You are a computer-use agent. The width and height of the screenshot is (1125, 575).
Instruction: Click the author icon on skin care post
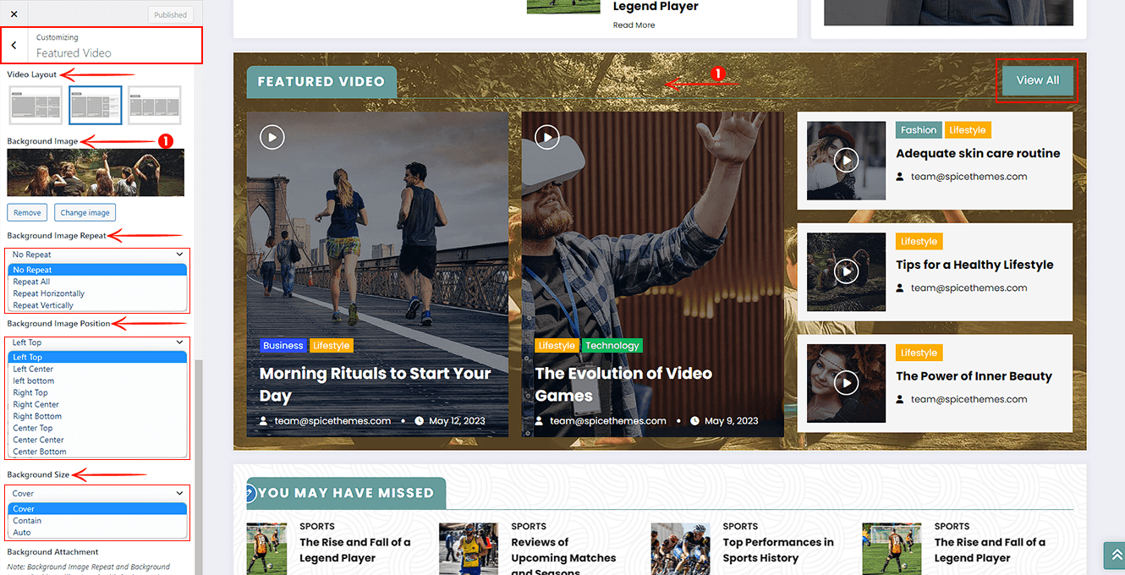pos(901,177)
